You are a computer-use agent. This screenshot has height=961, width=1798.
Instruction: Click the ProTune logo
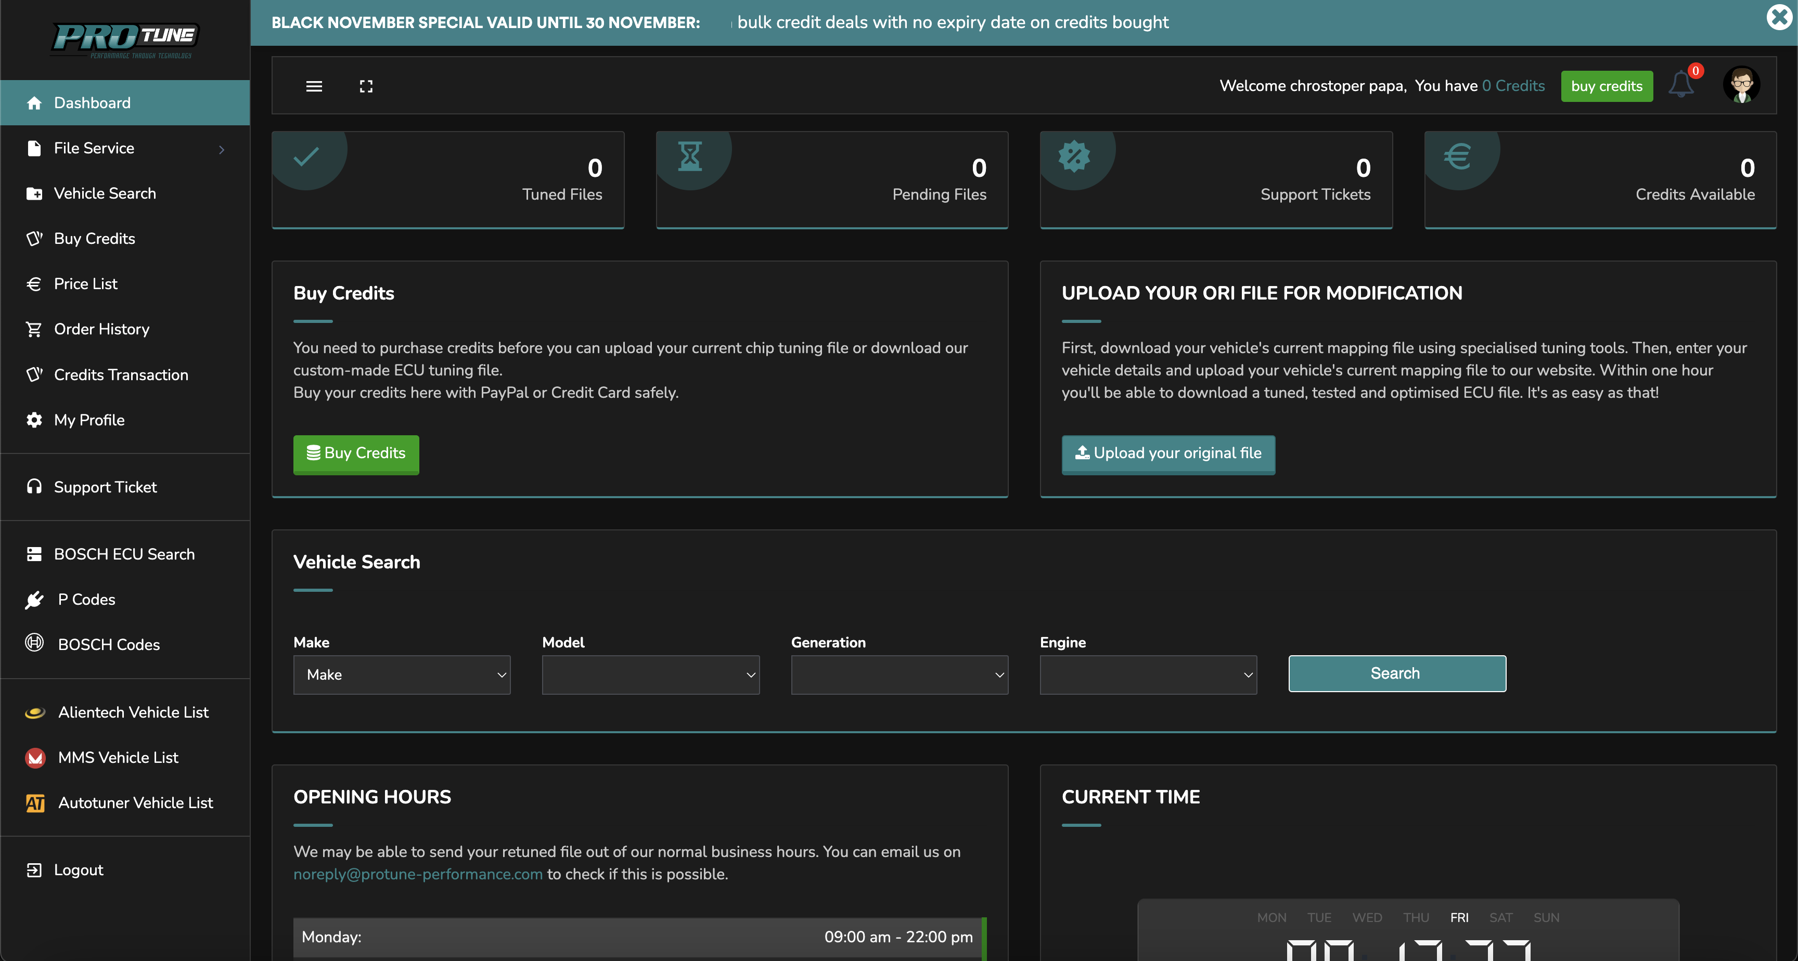pos(125,41)
